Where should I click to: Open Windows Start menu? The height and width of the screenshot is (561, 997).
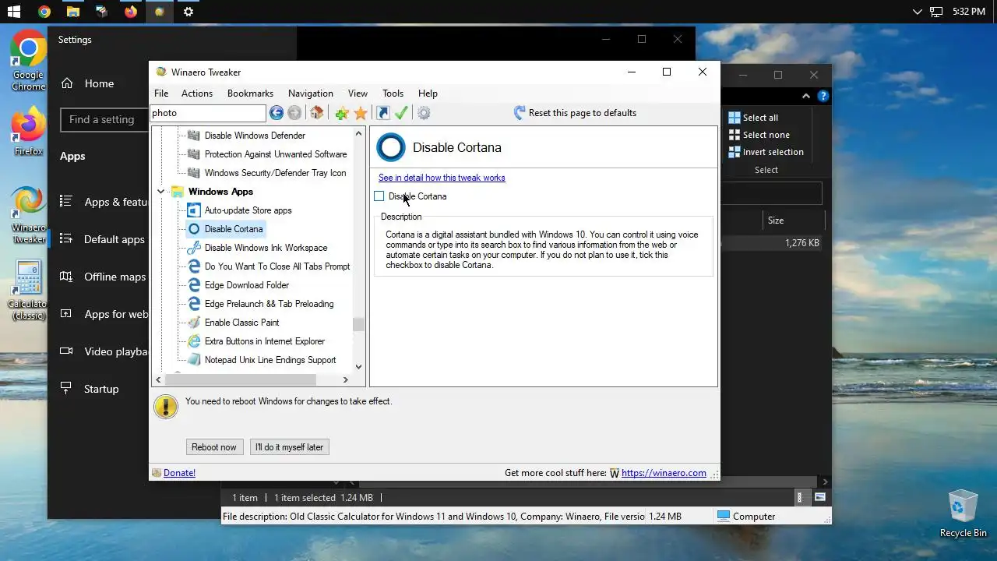click(14, 12)
